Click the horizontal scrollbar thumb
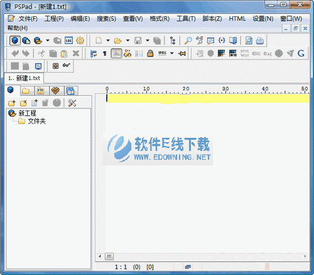Screen dimensions: 314x275 [x=109, y=256]
